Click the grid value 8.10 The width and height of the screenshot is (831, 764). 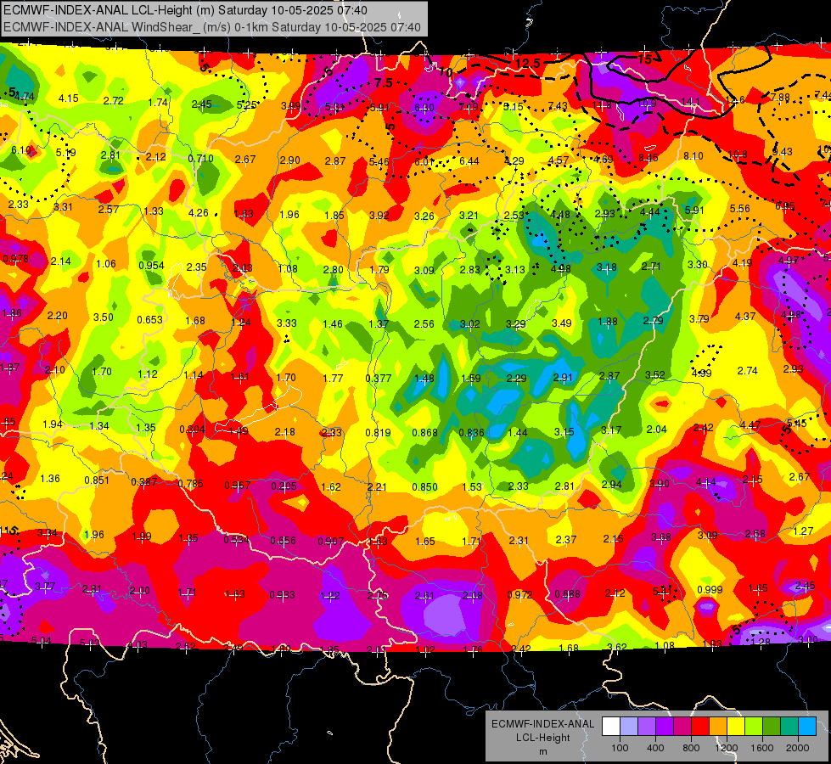pos(693,156)
